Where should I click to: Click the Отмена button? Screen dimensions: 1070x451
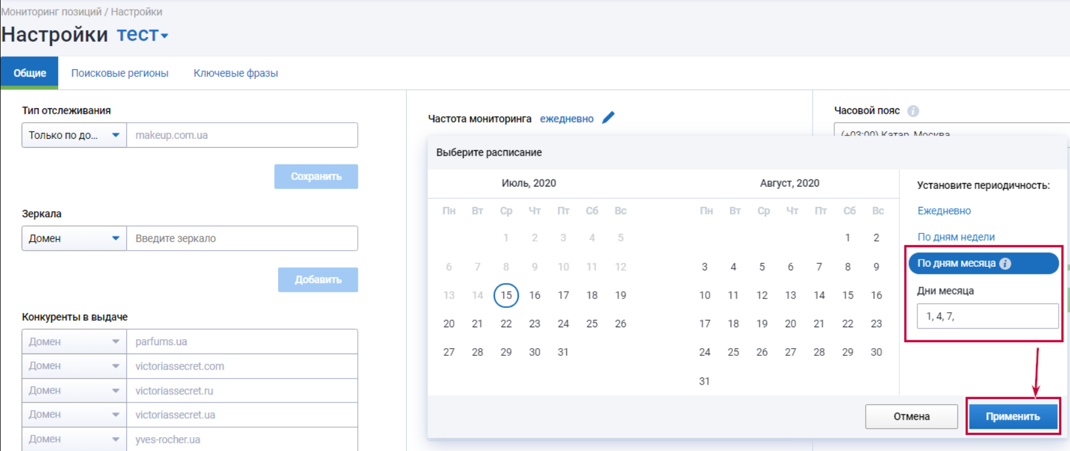[x=911, y=416]
